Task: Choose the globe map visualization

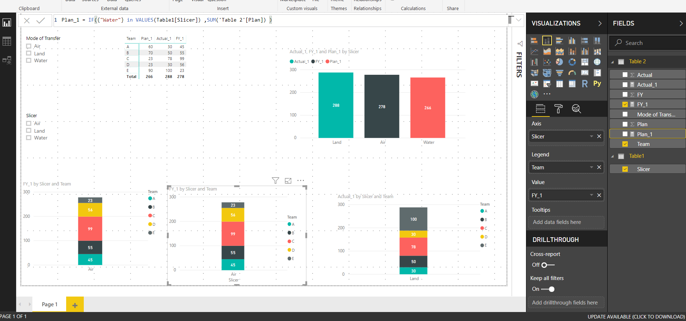Action: click(597, 62)
